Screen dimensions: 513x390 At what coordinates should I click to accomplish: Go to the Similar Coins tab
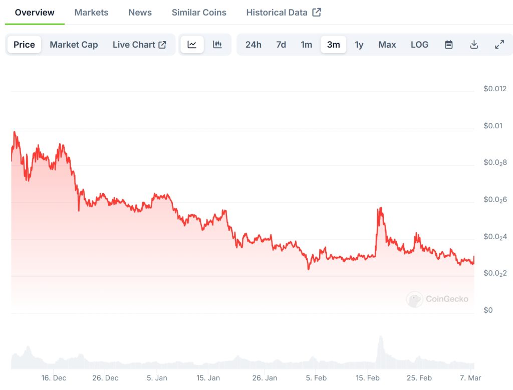coord(199,13)
